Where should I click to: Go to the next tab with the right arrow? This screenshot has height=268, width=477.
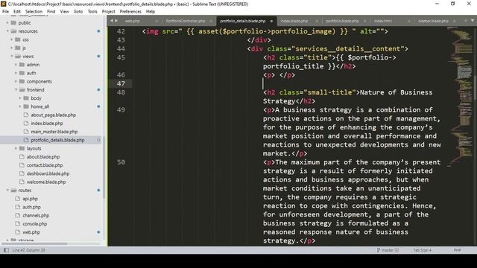(x=116, y=21)
